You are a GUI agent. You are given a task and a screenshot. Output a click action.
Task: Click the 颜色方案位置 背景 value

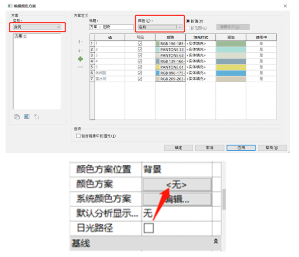(177, 169)
